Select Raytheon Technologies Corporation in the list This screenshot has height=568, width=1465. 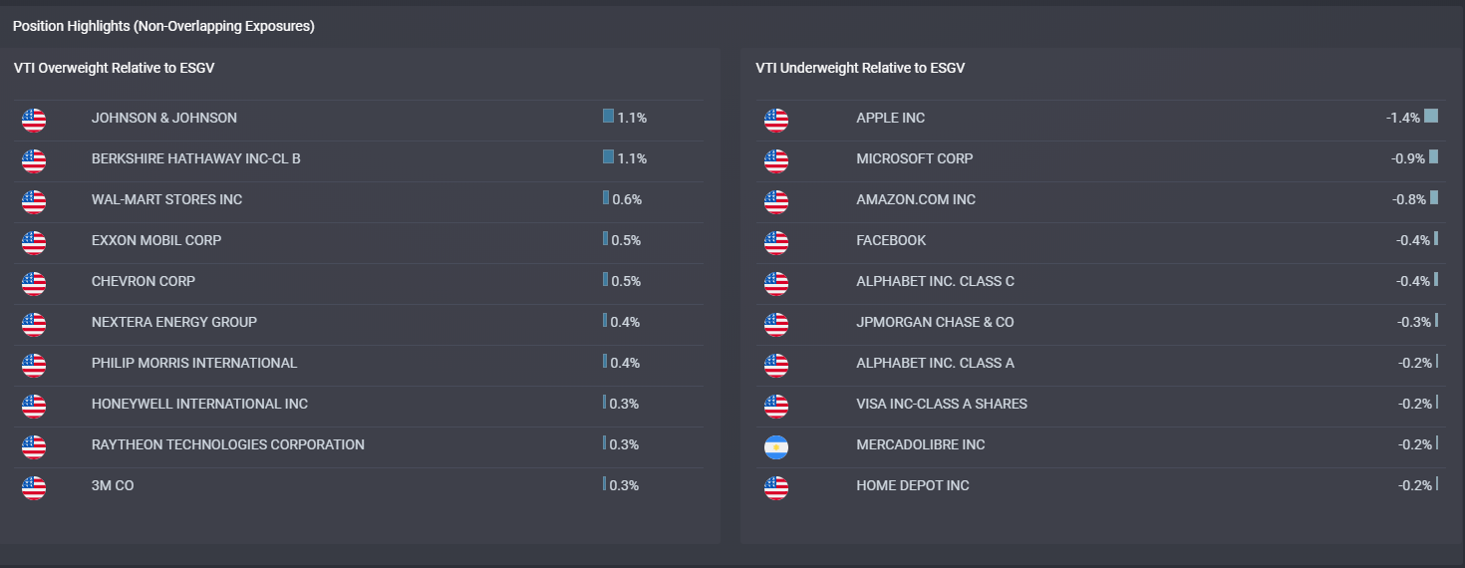point(227,444)
